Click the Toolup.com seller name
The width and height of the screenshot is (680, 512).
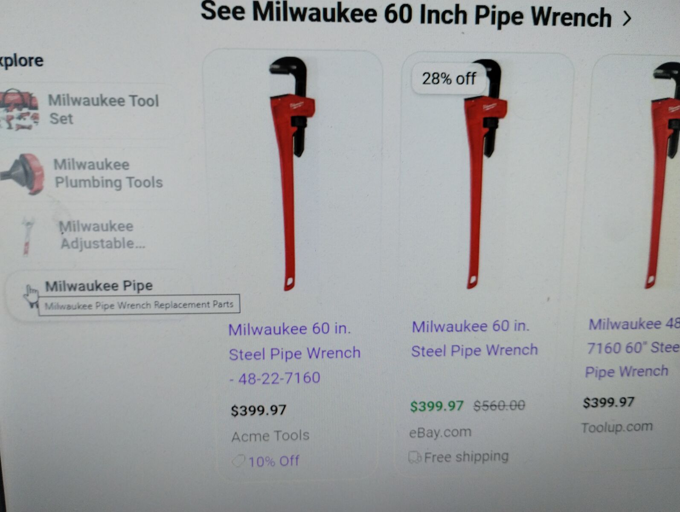click(617, 427)
